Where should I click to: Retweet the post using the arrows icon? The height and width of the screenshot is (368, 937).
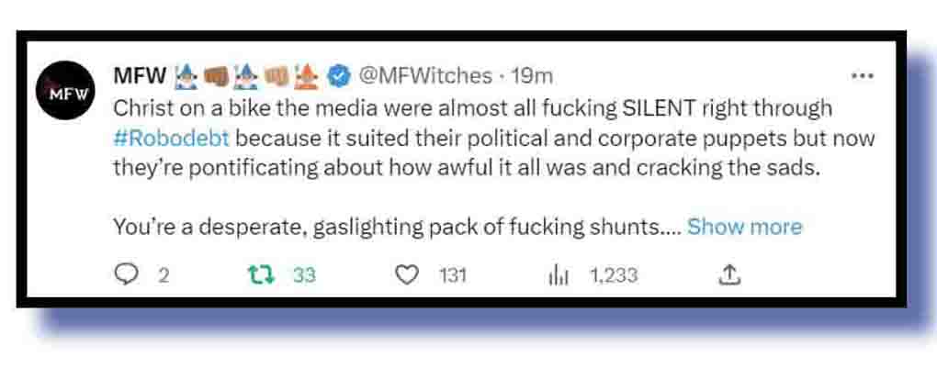262,274
